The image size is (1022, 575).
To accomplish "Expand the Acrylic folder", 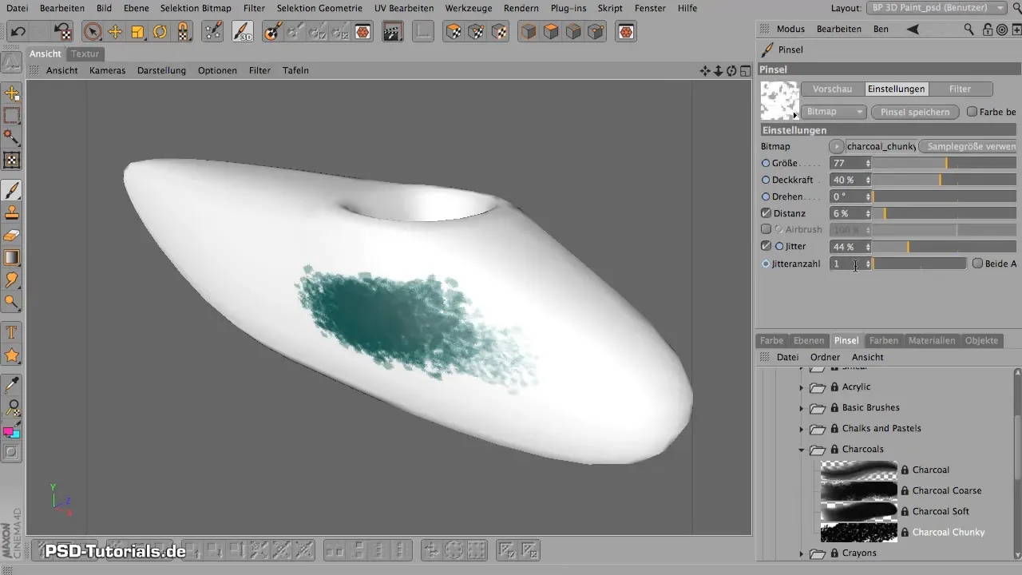I will (801, 387).
